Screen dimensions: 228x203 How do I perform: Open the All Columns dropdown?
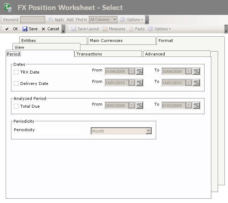[114, 20]
